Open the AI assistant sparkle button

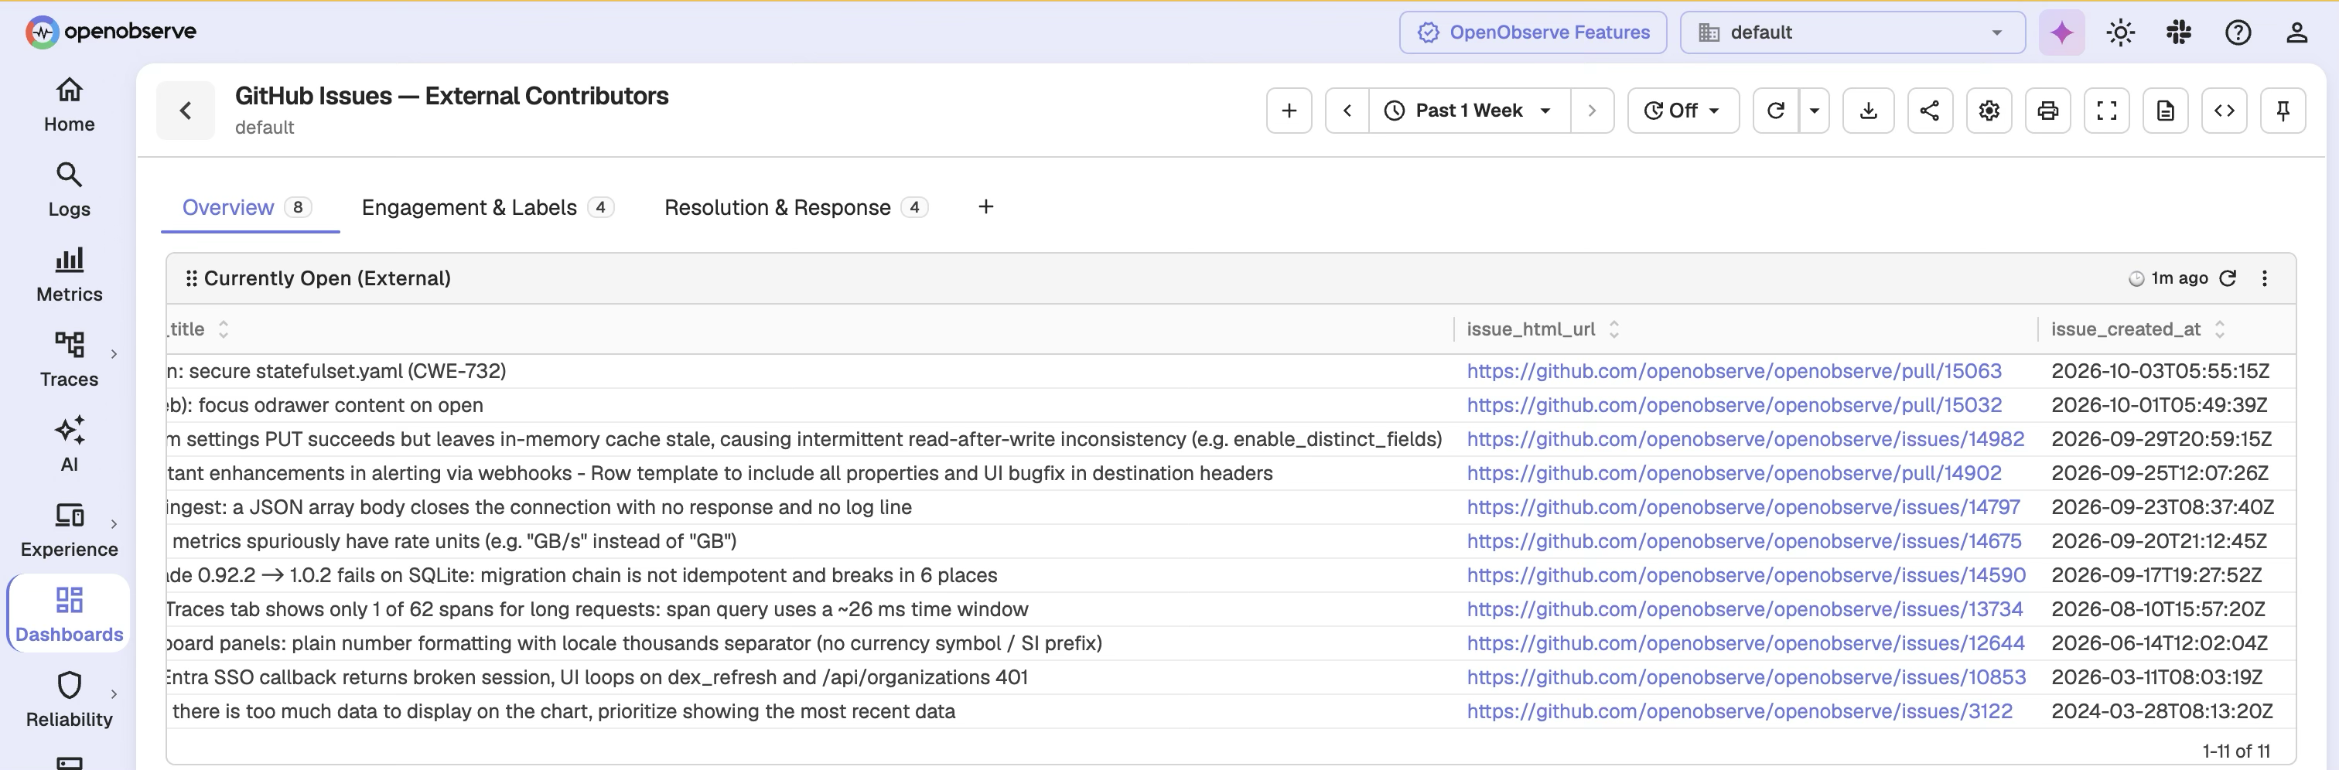(x=2061, y=32)
